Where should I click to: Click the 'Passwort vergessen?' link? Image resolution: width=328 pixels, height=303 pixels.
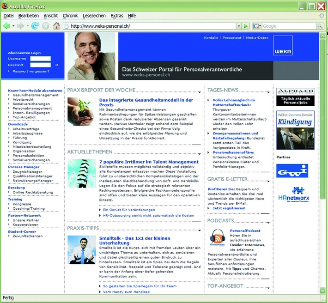point(30,72)
